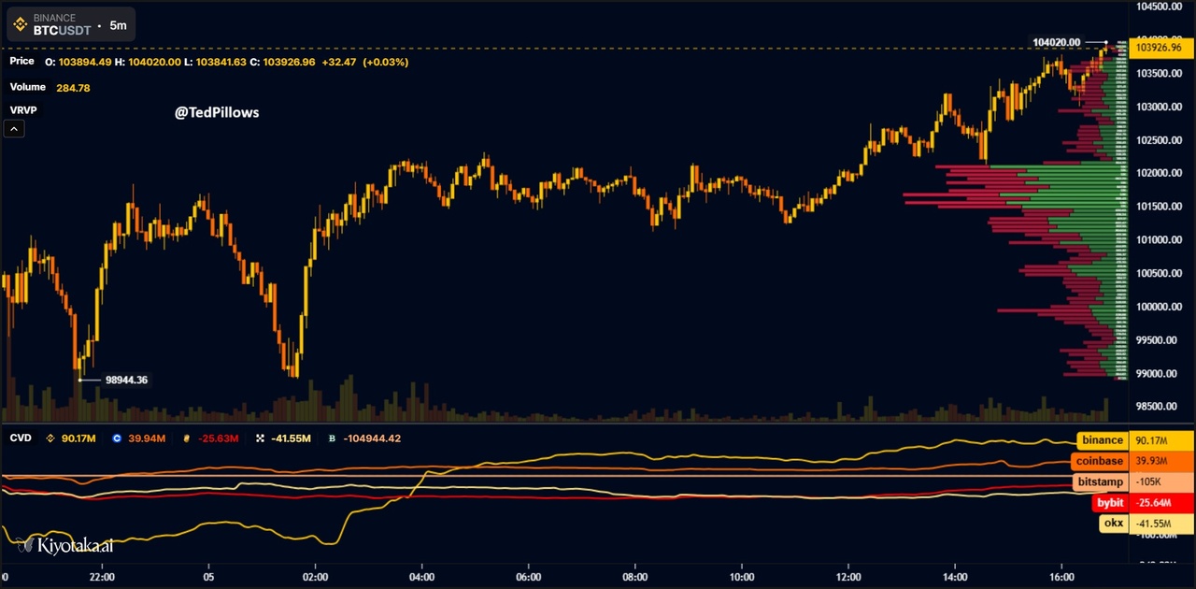This screenshot has width=1196, height=589.
Task: Select the Volume indicator label
Action: [27, 87]
